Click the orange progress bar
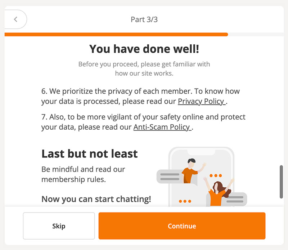The image size is (288, 250). pyautogui.click(x=116, y=34)
